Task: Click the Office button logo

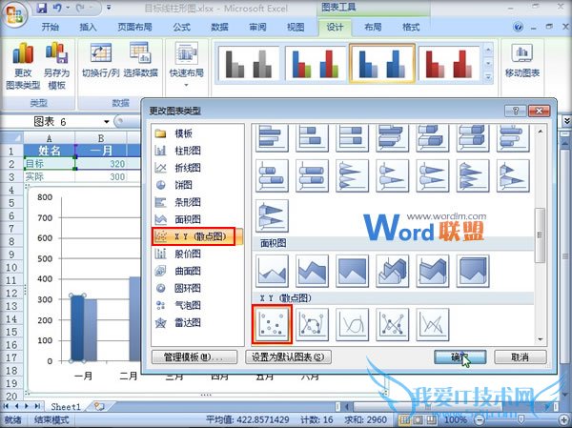Action: (16, 15)
